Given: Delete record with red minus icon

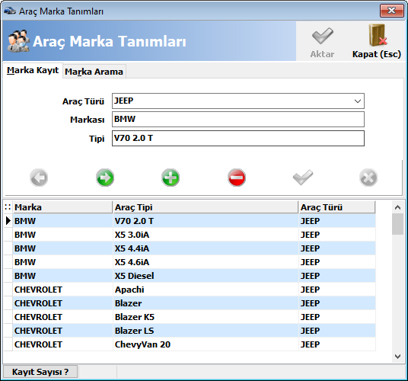Looking at the screenshot, I should pos(237,178).
